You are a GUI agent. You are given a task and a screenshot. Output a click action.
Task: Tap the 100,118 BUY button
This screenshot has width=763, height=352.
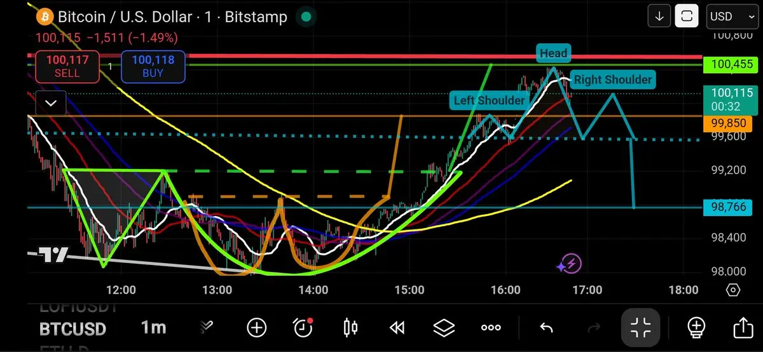[x=154, y=67]
